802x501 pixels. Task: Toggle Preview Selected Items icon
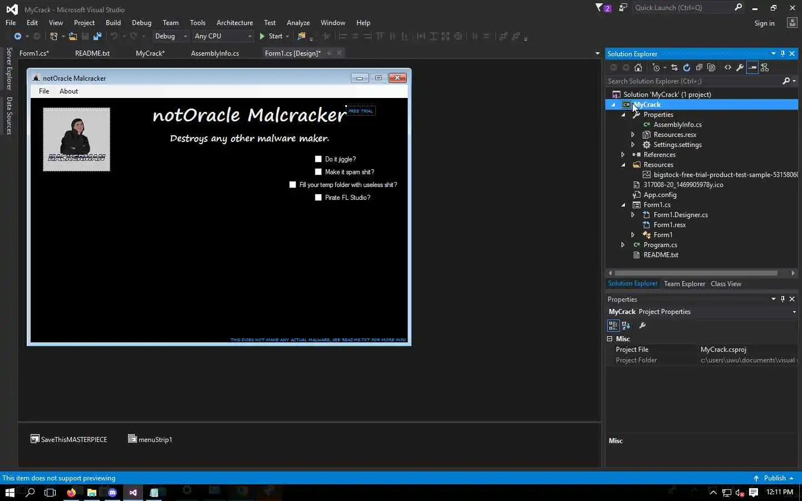(x=752, y=67)
